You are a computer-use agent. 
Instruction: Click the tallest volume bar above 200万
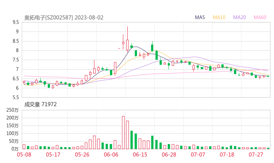123,133
